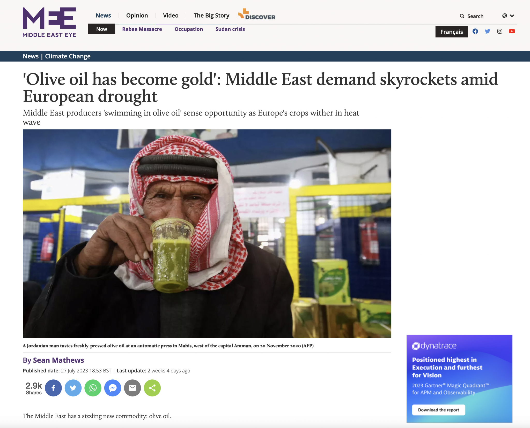Switch site language with Français button
530x428 pixels.
(x=452, y=32)
